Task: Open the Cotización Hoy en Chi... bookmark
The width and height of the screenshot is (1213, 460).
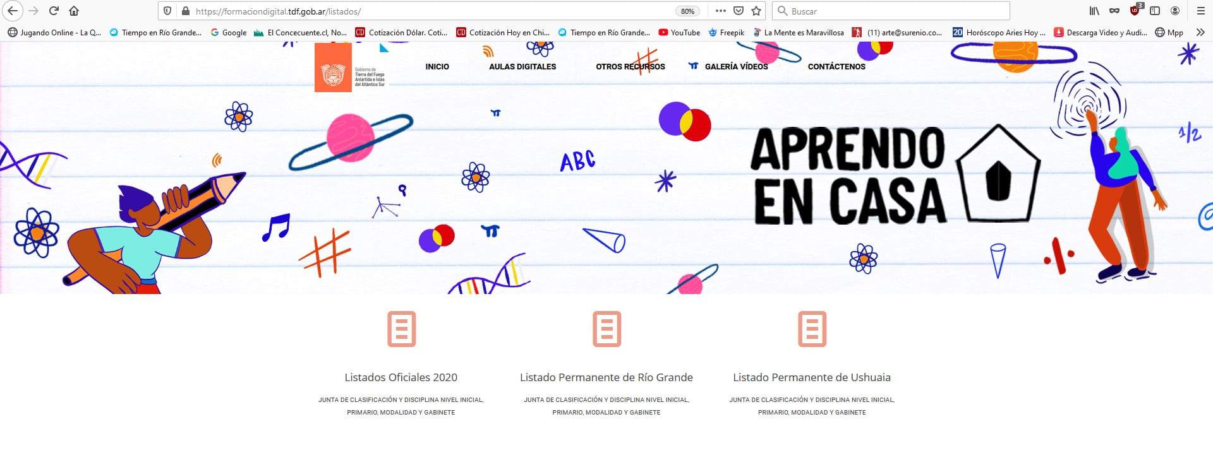Action: point(502,32)
